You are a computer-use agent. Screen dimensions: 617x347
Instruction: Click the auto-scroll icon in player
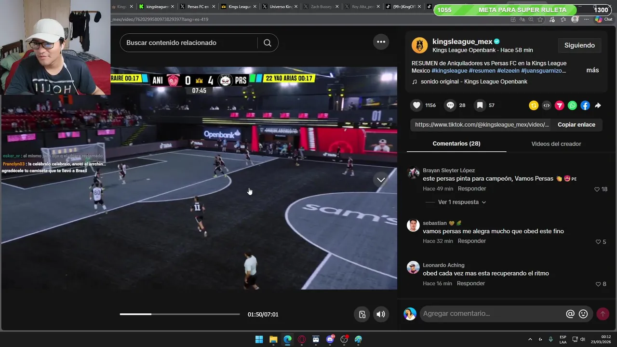click(362, 314)
